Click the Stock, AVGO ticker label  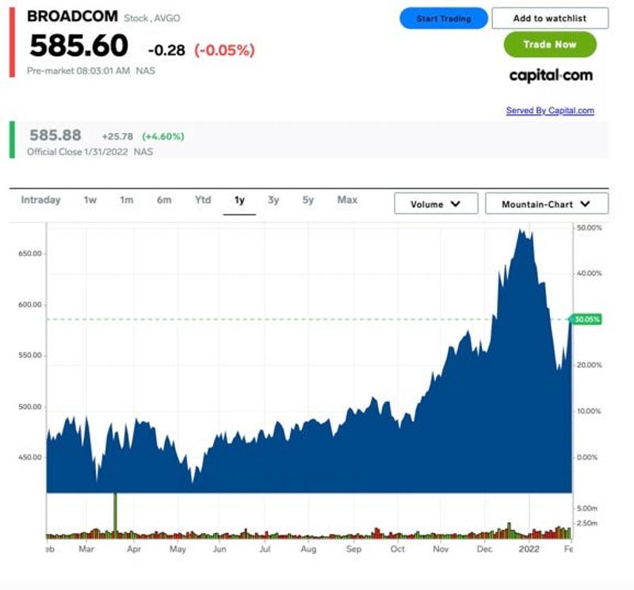coord(152,18)
